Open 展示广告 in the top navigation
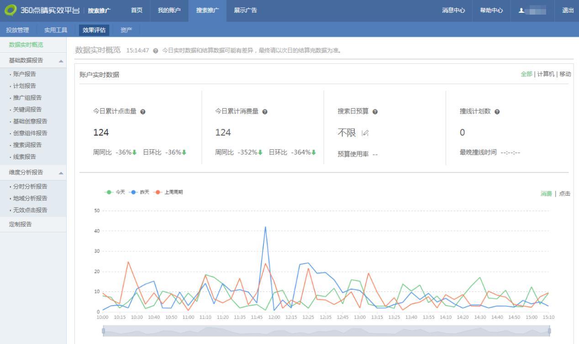Image resolution: width=579 pixels, height=344 pixels. coord(245,10)
